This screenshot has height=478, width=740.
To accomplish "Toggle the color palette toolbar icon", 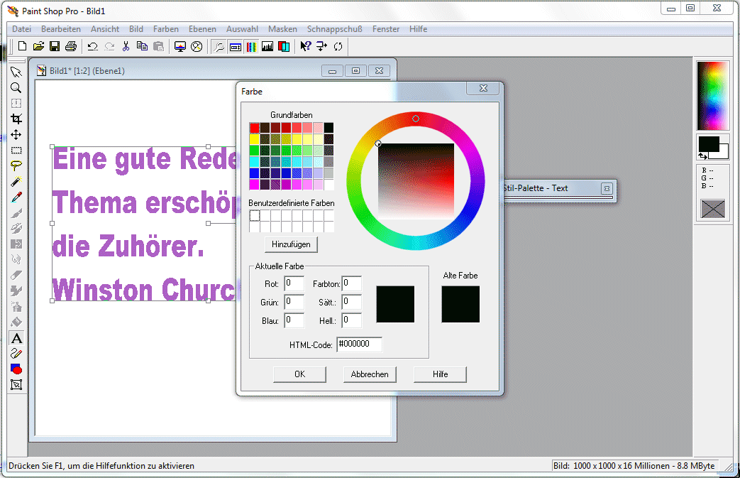I will click(252, 46).
